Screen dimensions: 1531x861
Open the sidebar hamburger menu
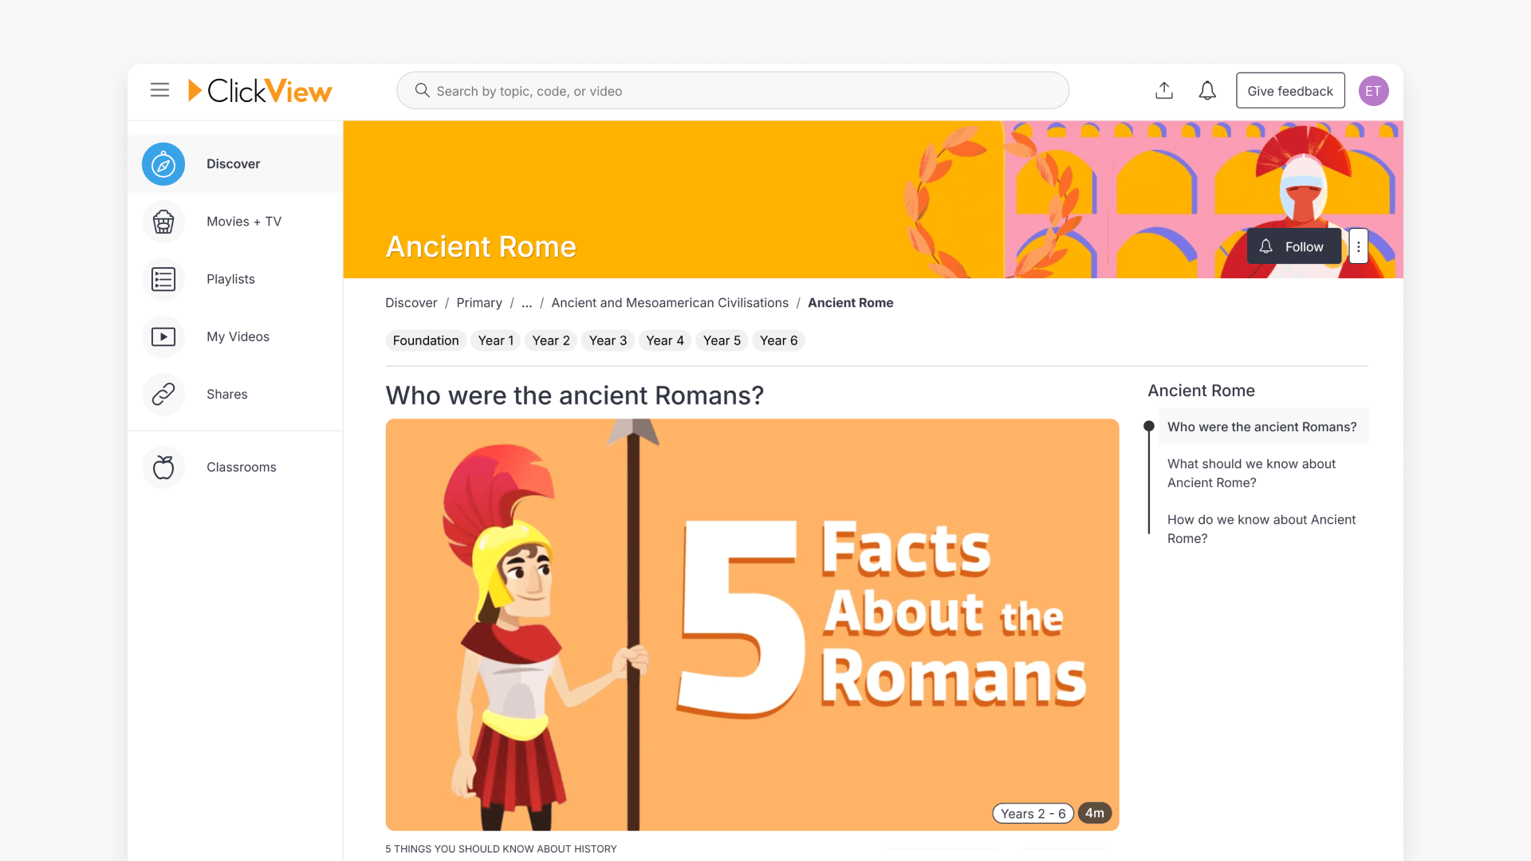[x=159, y=90]
